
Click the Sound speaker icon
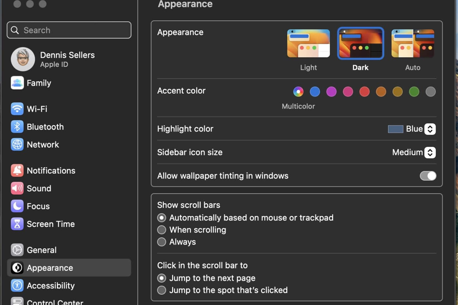click(x=17, y=189)
